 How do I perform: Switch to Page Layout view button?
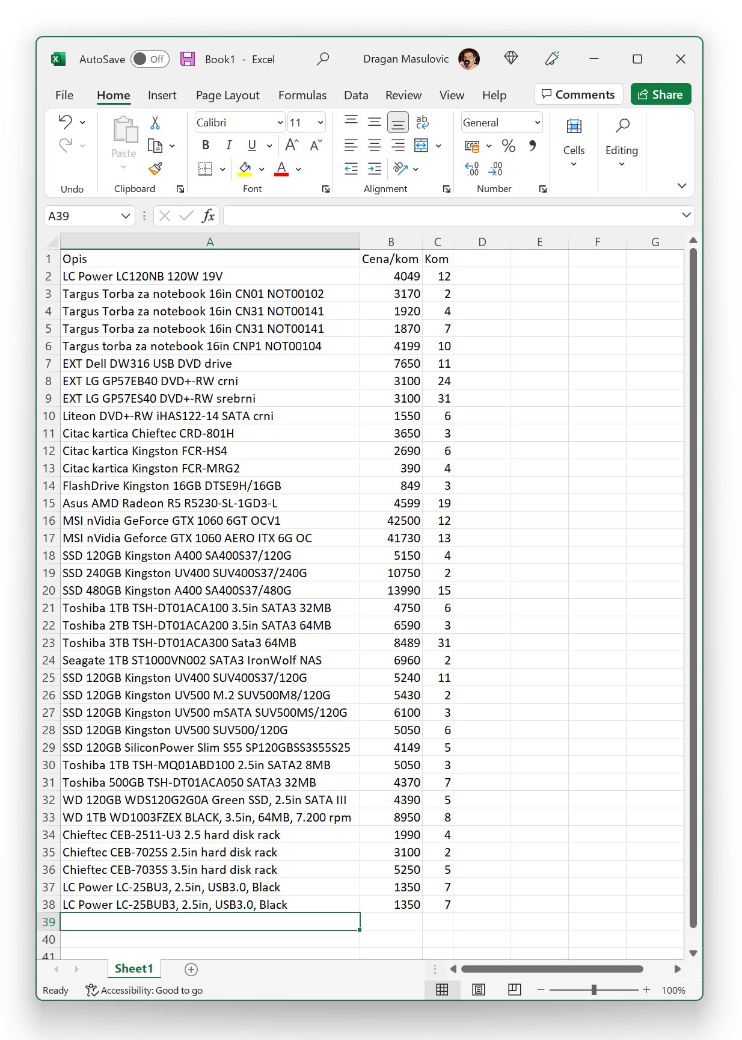point(479,989)
